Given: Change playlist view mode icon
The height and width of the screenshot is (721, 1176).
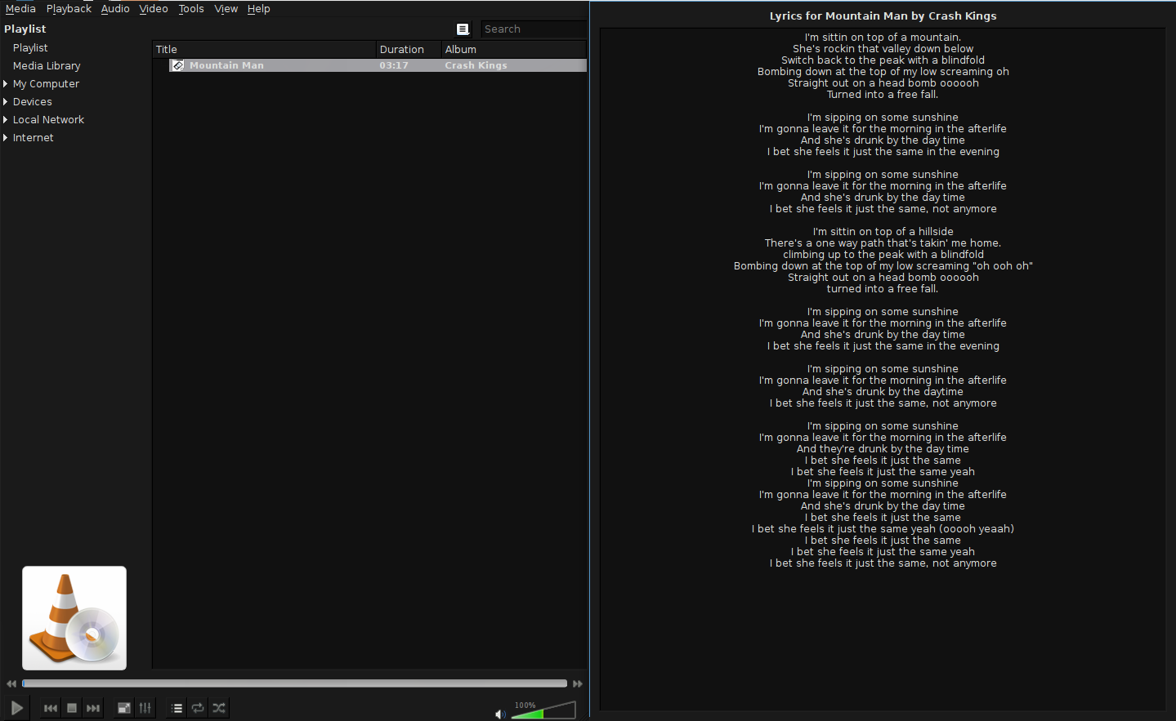Looking at the screenshot, I should tap(463, 29).
